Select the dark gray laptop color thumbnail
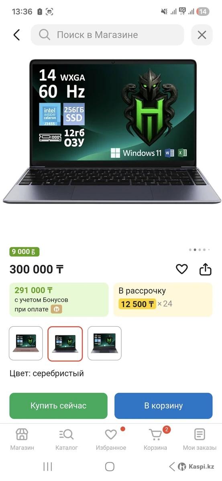 click(x=104, y=344)
